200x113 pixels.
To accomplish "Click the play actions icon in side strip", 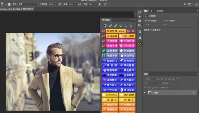I will (139, 17).
